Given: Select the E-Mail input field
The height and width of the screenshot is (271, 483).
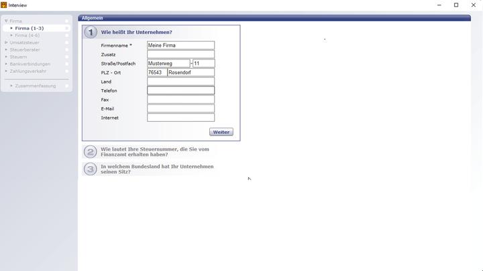Looking at the screenshot, I should tap(180, 108).
